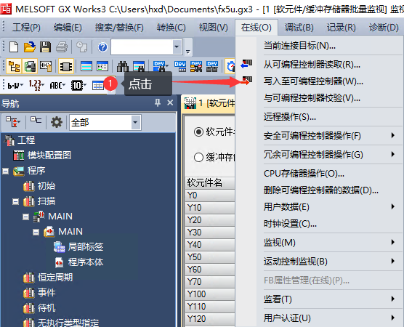Click the Y10 row in device list
Viewport: 404px width, 327px height.
[x=210, y=207]
